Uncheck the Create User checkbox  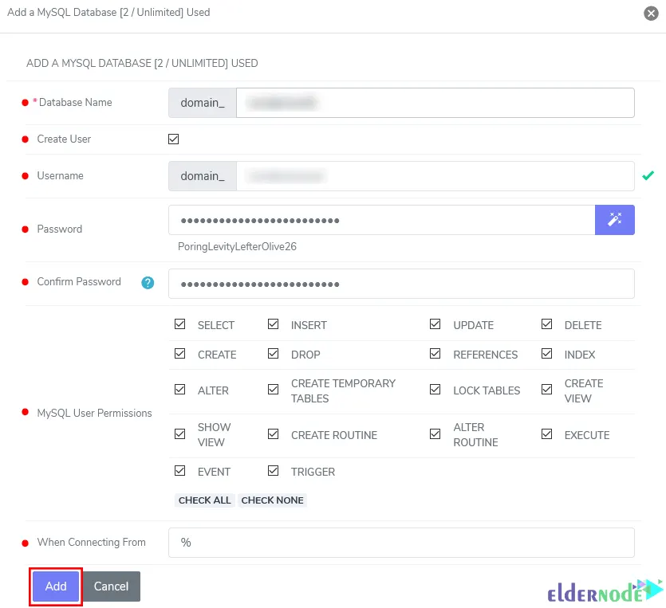click(173, 139)
